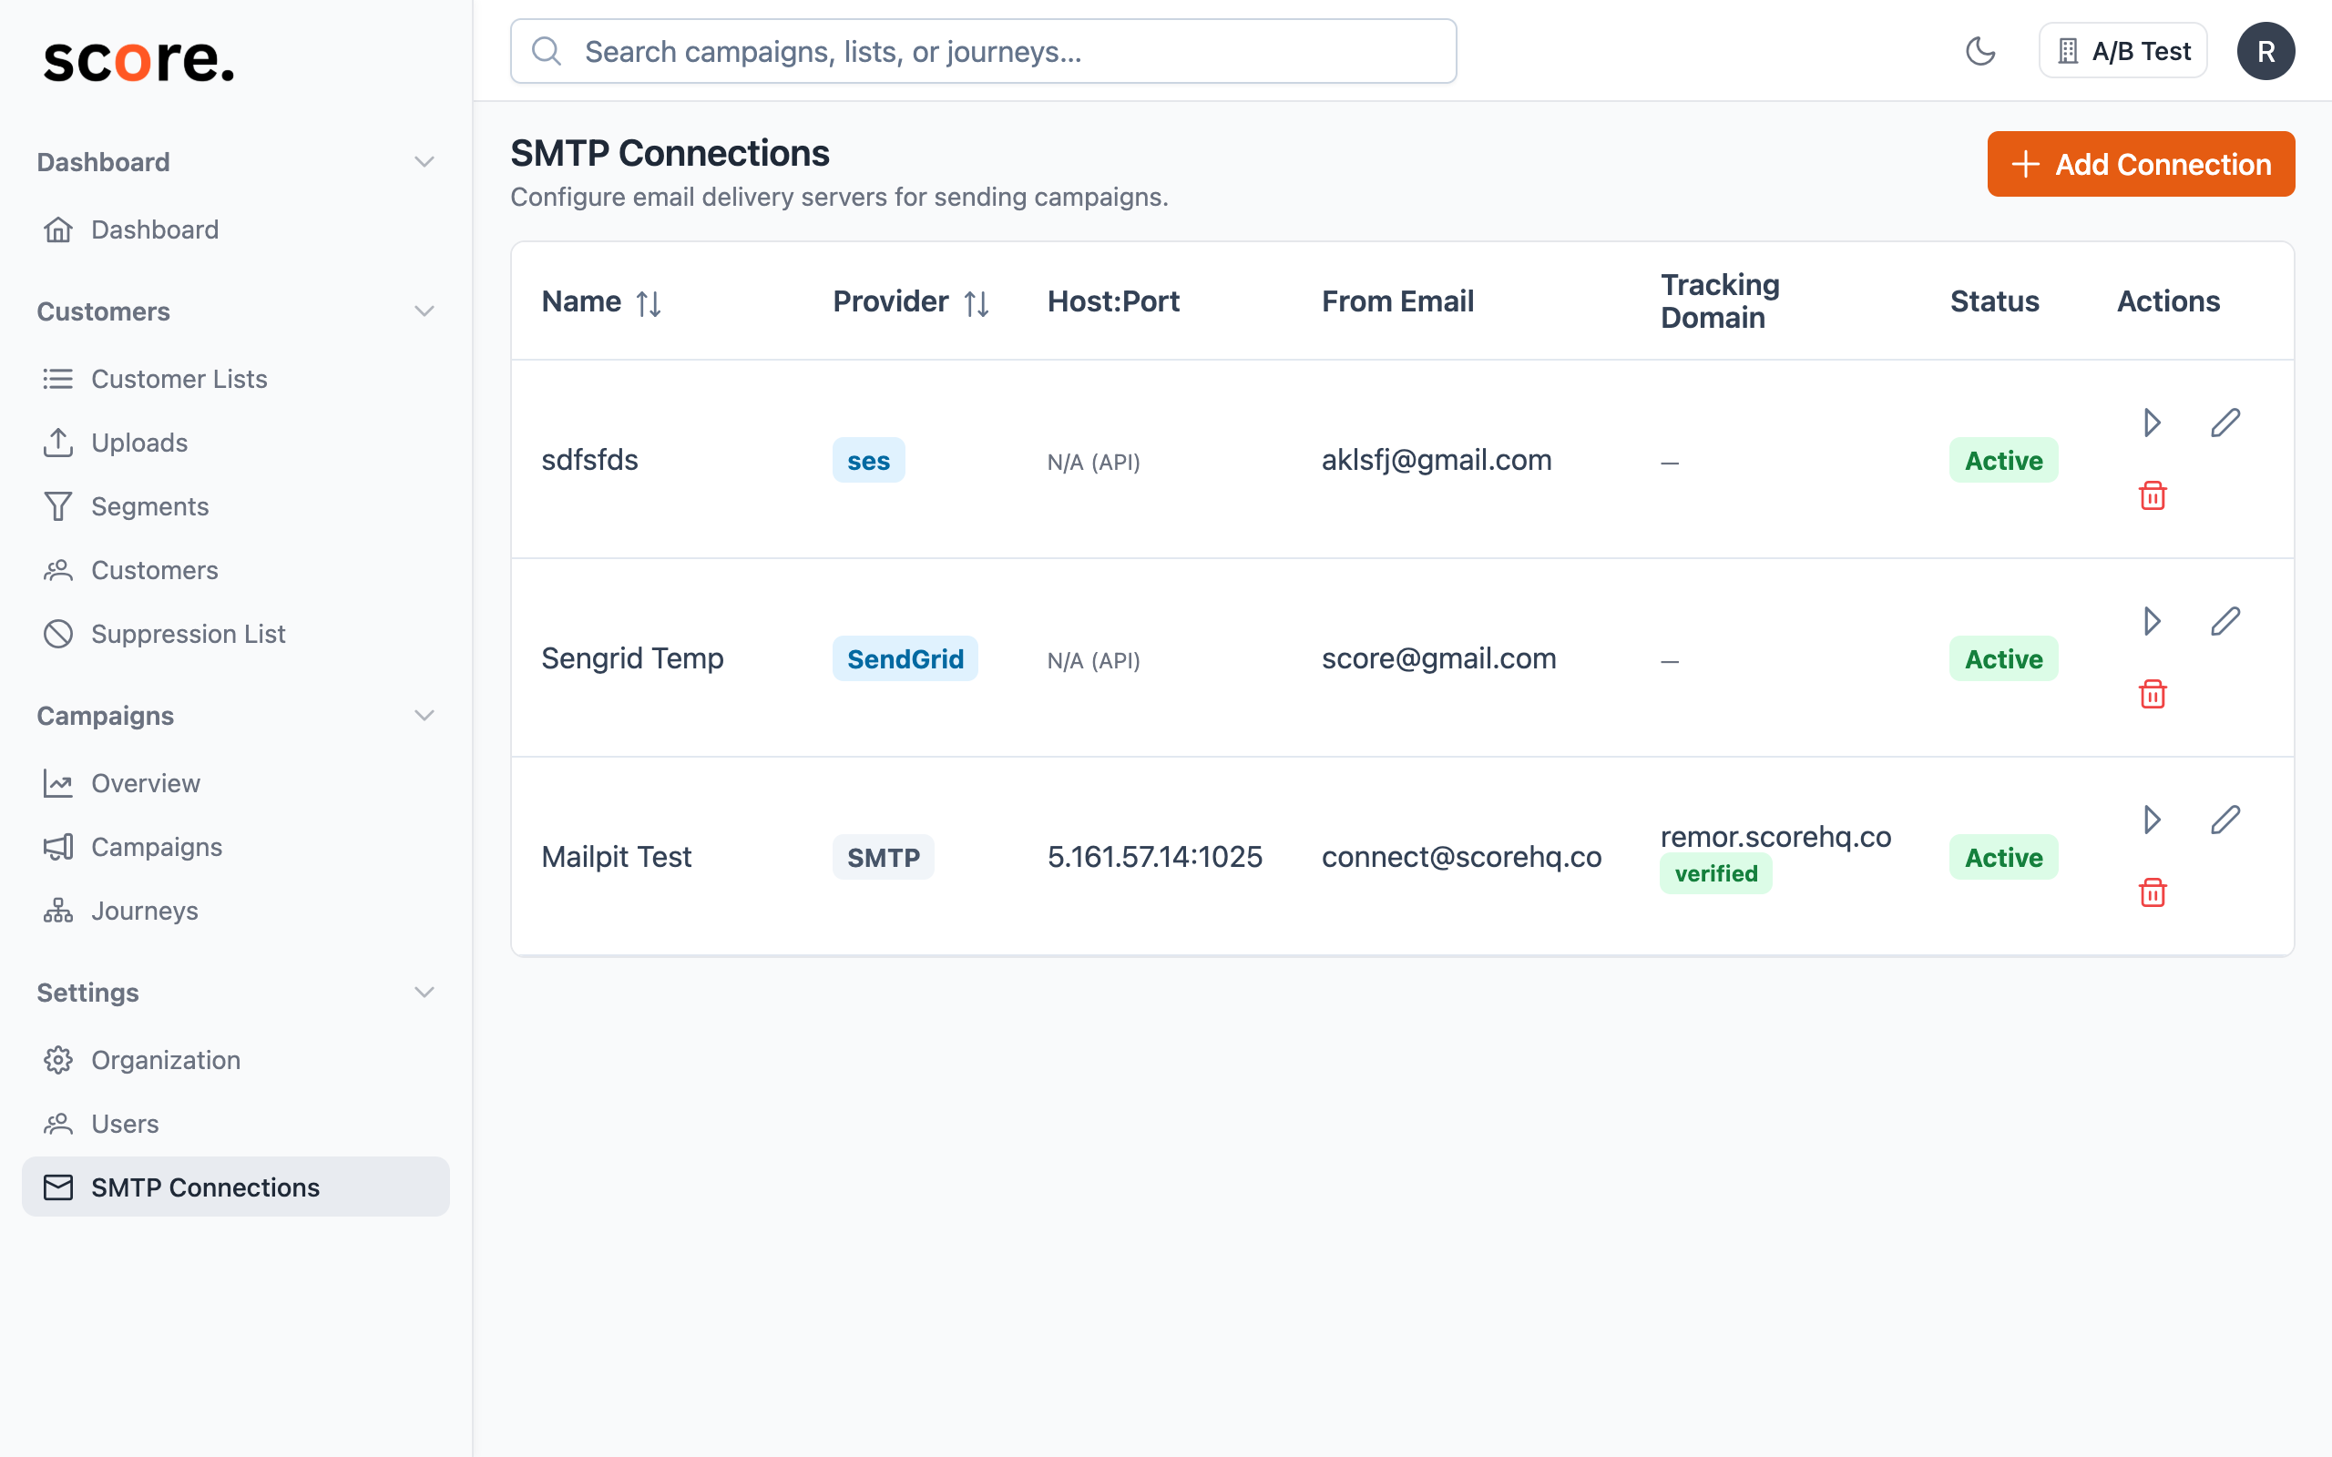Collapse the Settings section

[x=425, y=993]
